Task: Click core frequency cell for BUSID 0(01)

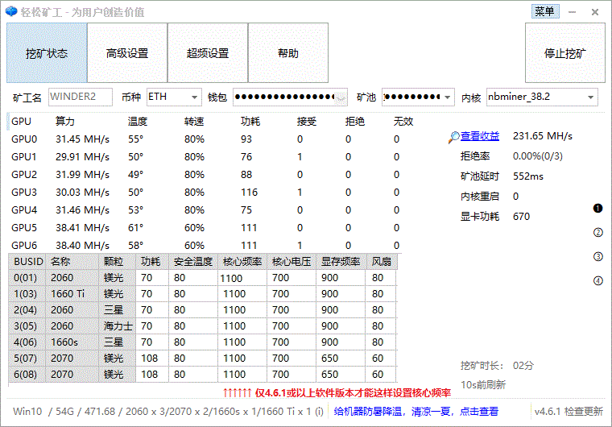Action: click(x=242, y=278)
